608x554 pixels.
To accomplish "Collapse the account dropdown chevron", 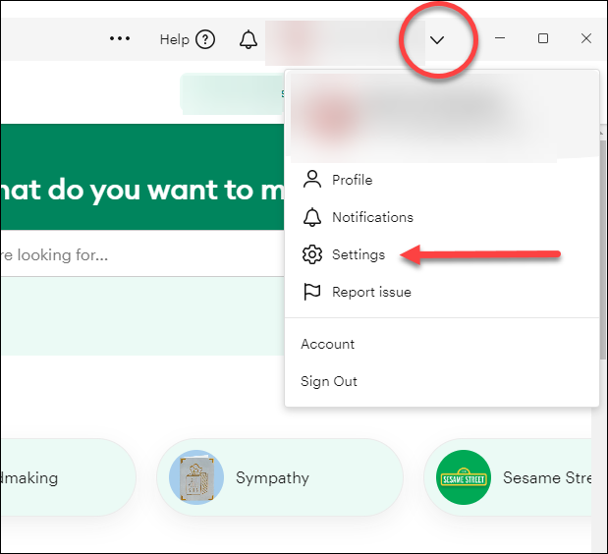I will 438,40.
